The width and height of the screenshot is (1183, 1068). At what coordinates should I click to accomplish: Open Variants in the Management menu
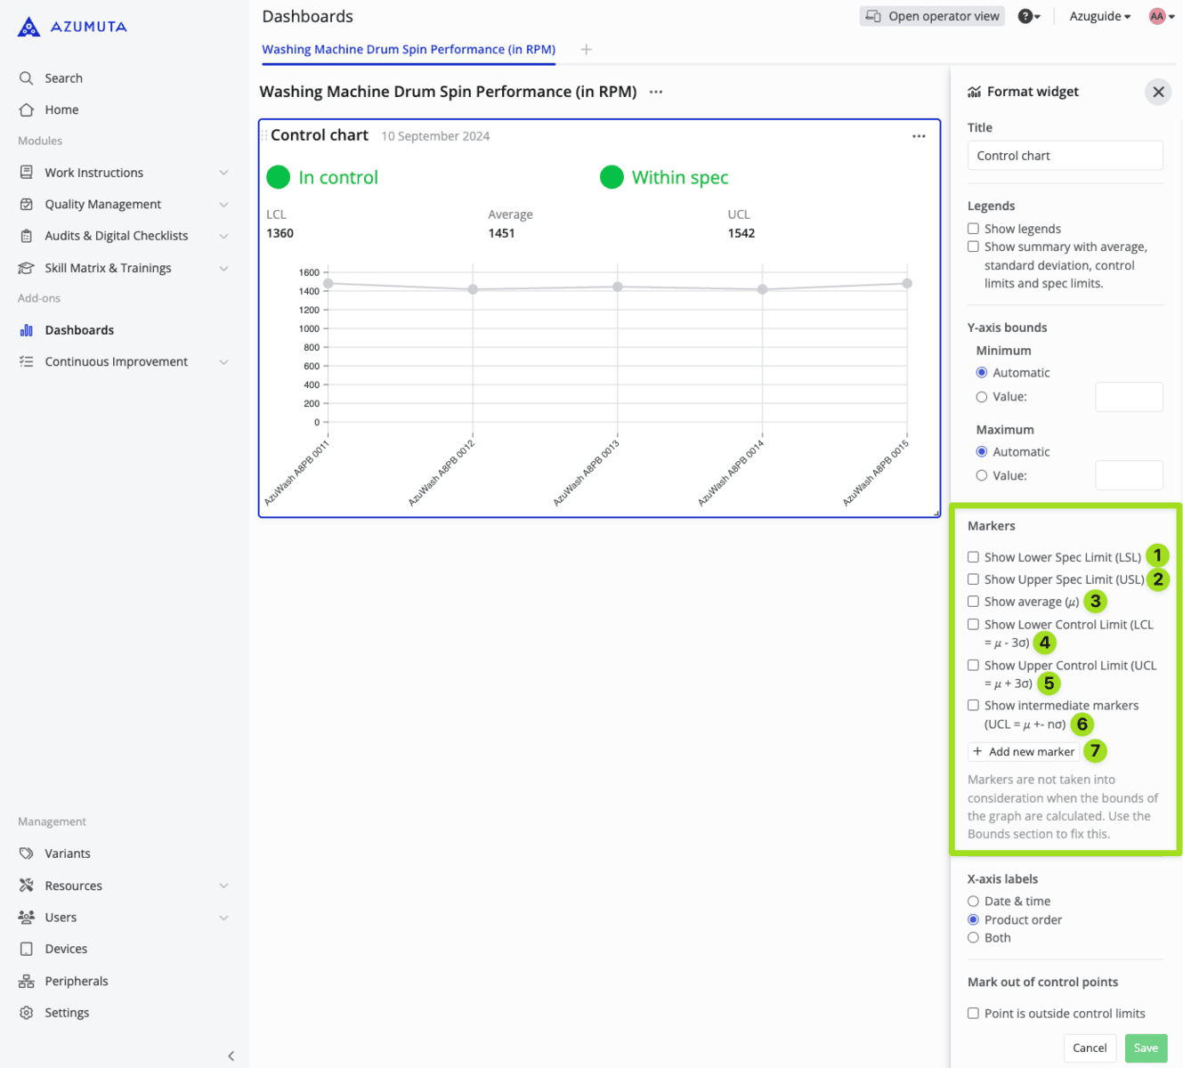(68, 854)
